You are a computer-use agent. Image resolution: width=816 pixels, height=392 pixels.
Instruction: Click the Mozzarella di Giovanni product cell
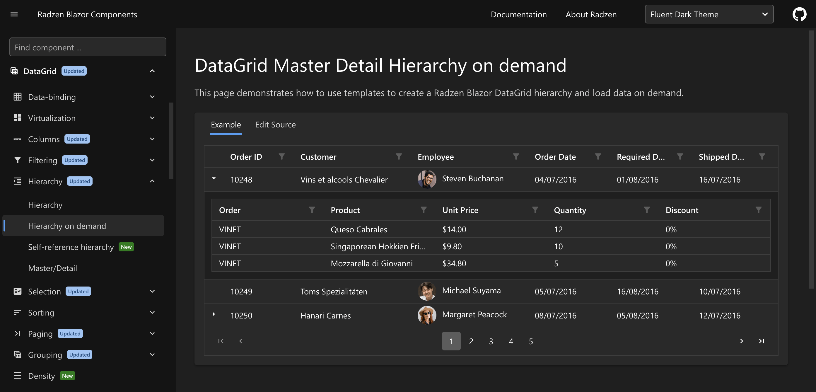[x=379, y=263]
